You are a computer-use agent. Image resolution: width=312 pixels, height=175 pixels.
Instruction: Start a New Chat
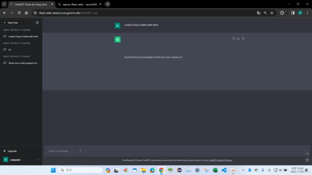pos(17,23)
